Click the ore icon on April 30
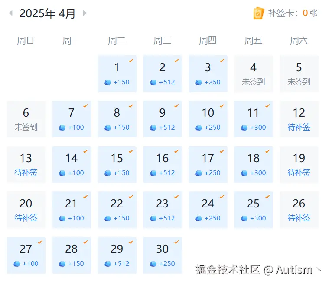Screen dimensions: 332x284 click(153, 264)
